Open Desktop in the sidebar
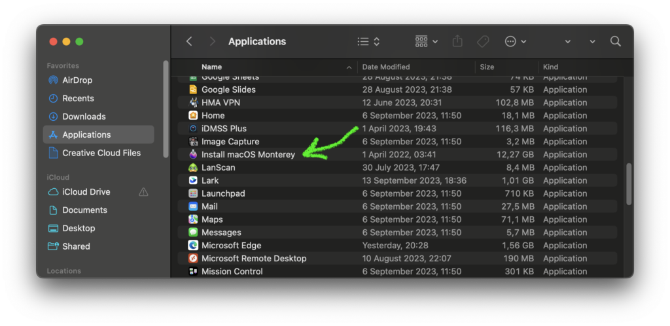 [98, 228]
